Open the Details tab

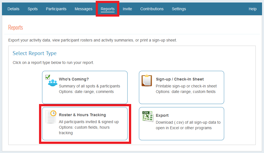[x=13, y=9]
